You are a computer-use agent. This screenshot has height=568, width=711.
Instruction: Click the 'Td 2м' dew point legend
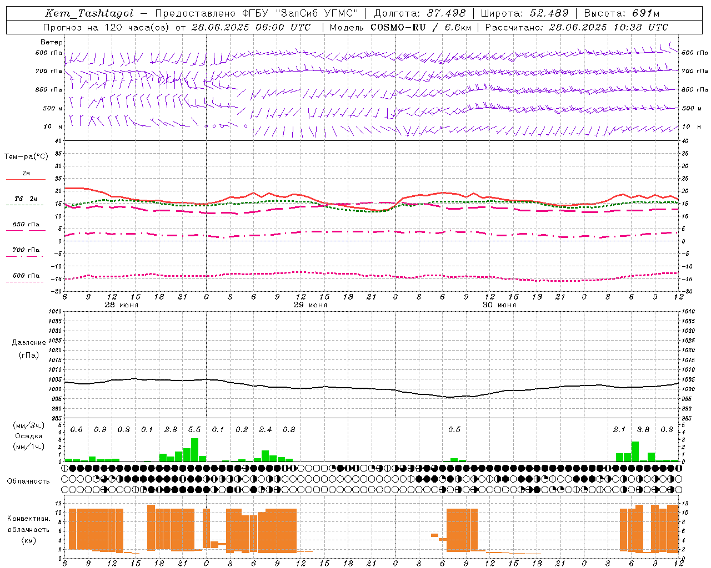click(x=26, y=199)
